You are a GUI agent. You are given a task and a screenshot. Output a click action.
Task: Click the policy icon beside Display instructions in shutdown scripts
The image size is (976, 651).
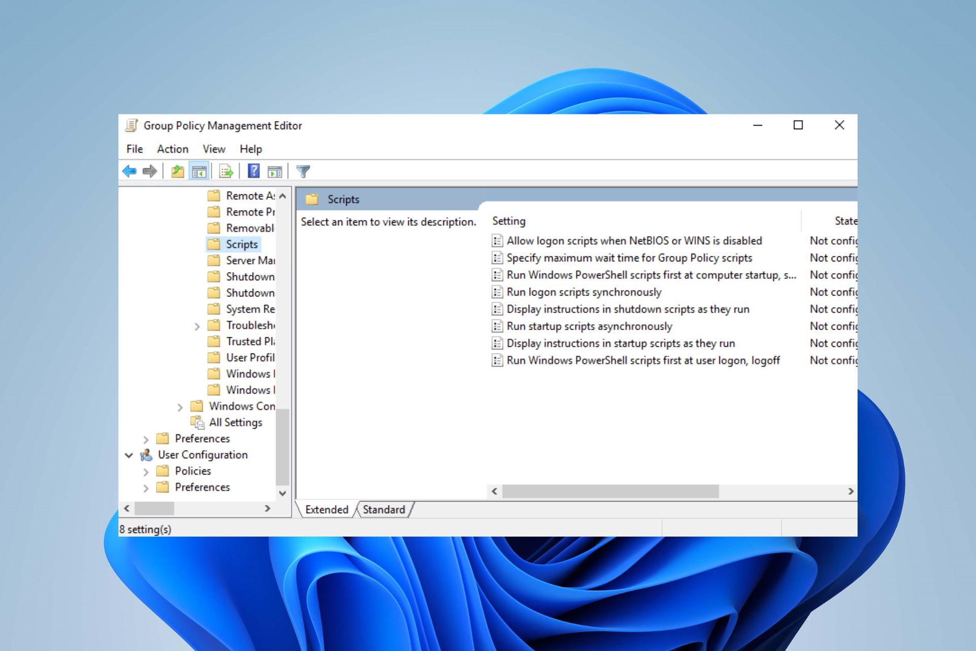497,309
